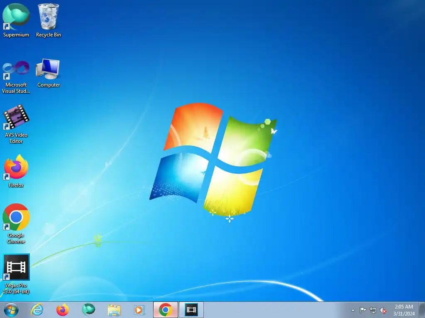Select the Vegas Pro 13.0 desktop shortcut
Viewport: 425px width, 318px height.
click(16, 274)
